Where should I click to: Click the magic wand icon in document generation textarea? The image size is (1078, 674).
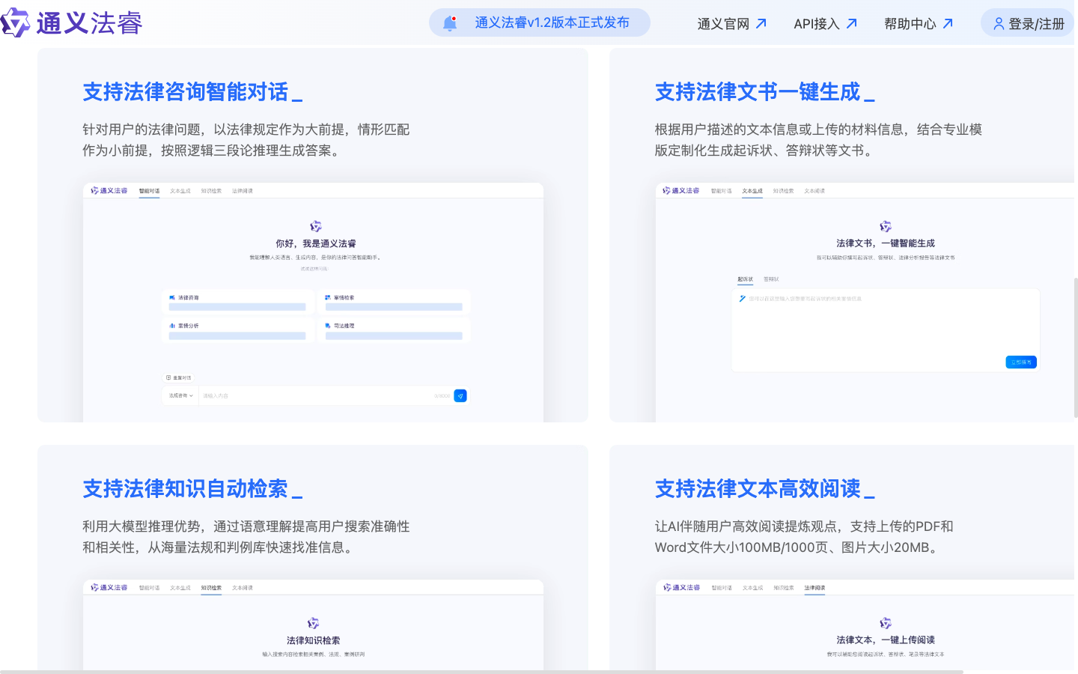point(742,298)
